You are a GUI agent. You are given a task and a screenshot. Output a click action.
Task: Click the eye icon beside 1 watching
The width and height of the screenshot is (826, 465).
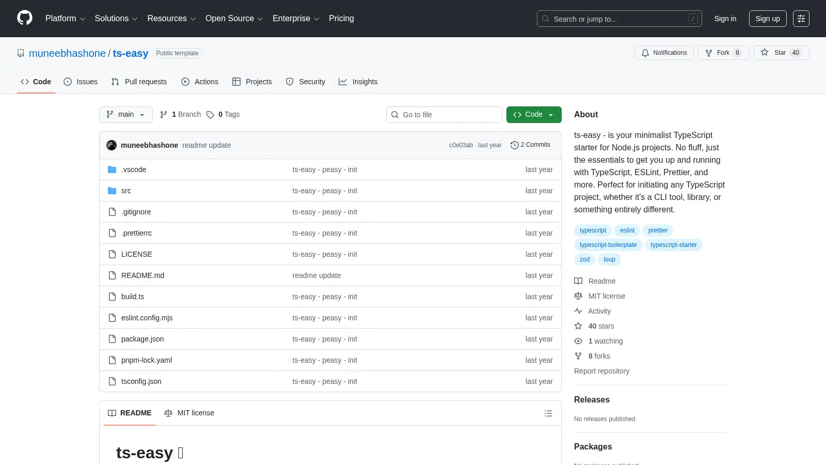[x=578, y=341]
